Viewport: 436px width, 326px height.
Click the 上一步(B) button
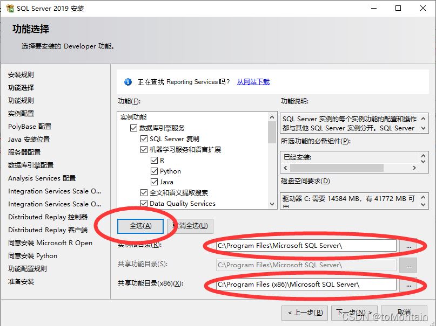click(305, 313)
